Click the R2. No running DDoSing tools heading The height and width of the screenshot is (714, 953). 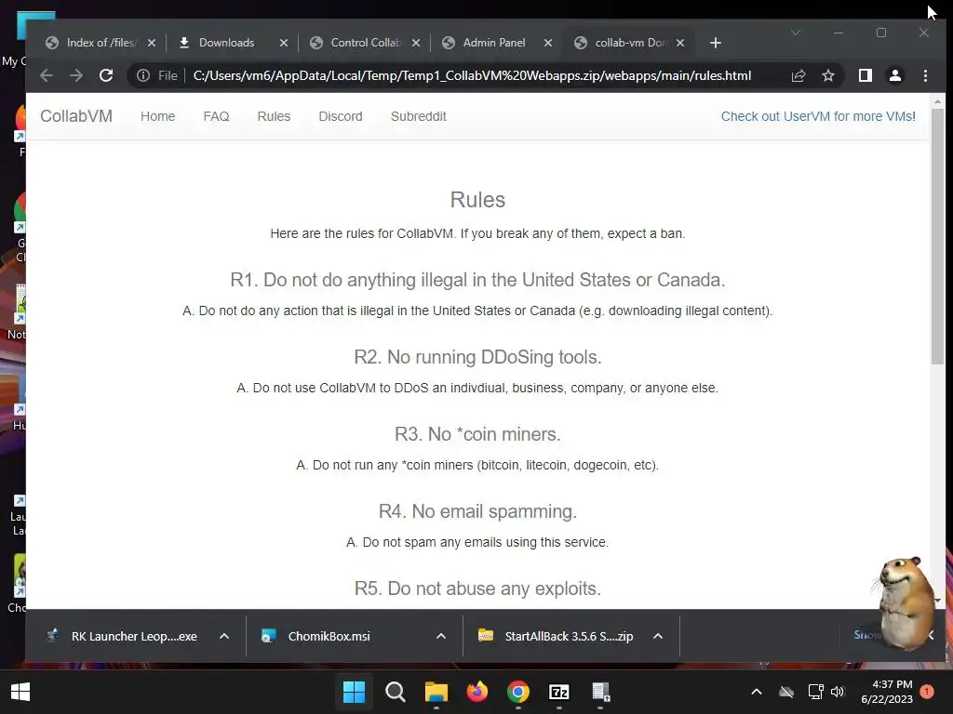click(477, 357)
